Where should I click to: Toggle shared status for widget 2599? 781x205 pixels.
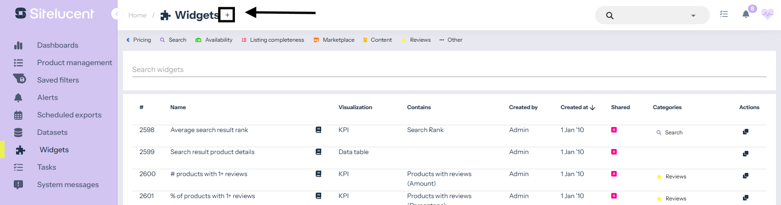click(614, 152)
